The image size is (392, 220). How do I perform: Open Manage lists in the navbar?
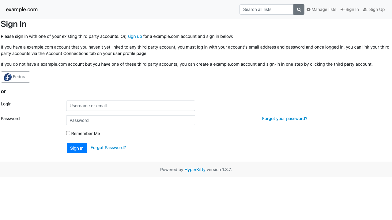tap(321, 9)
